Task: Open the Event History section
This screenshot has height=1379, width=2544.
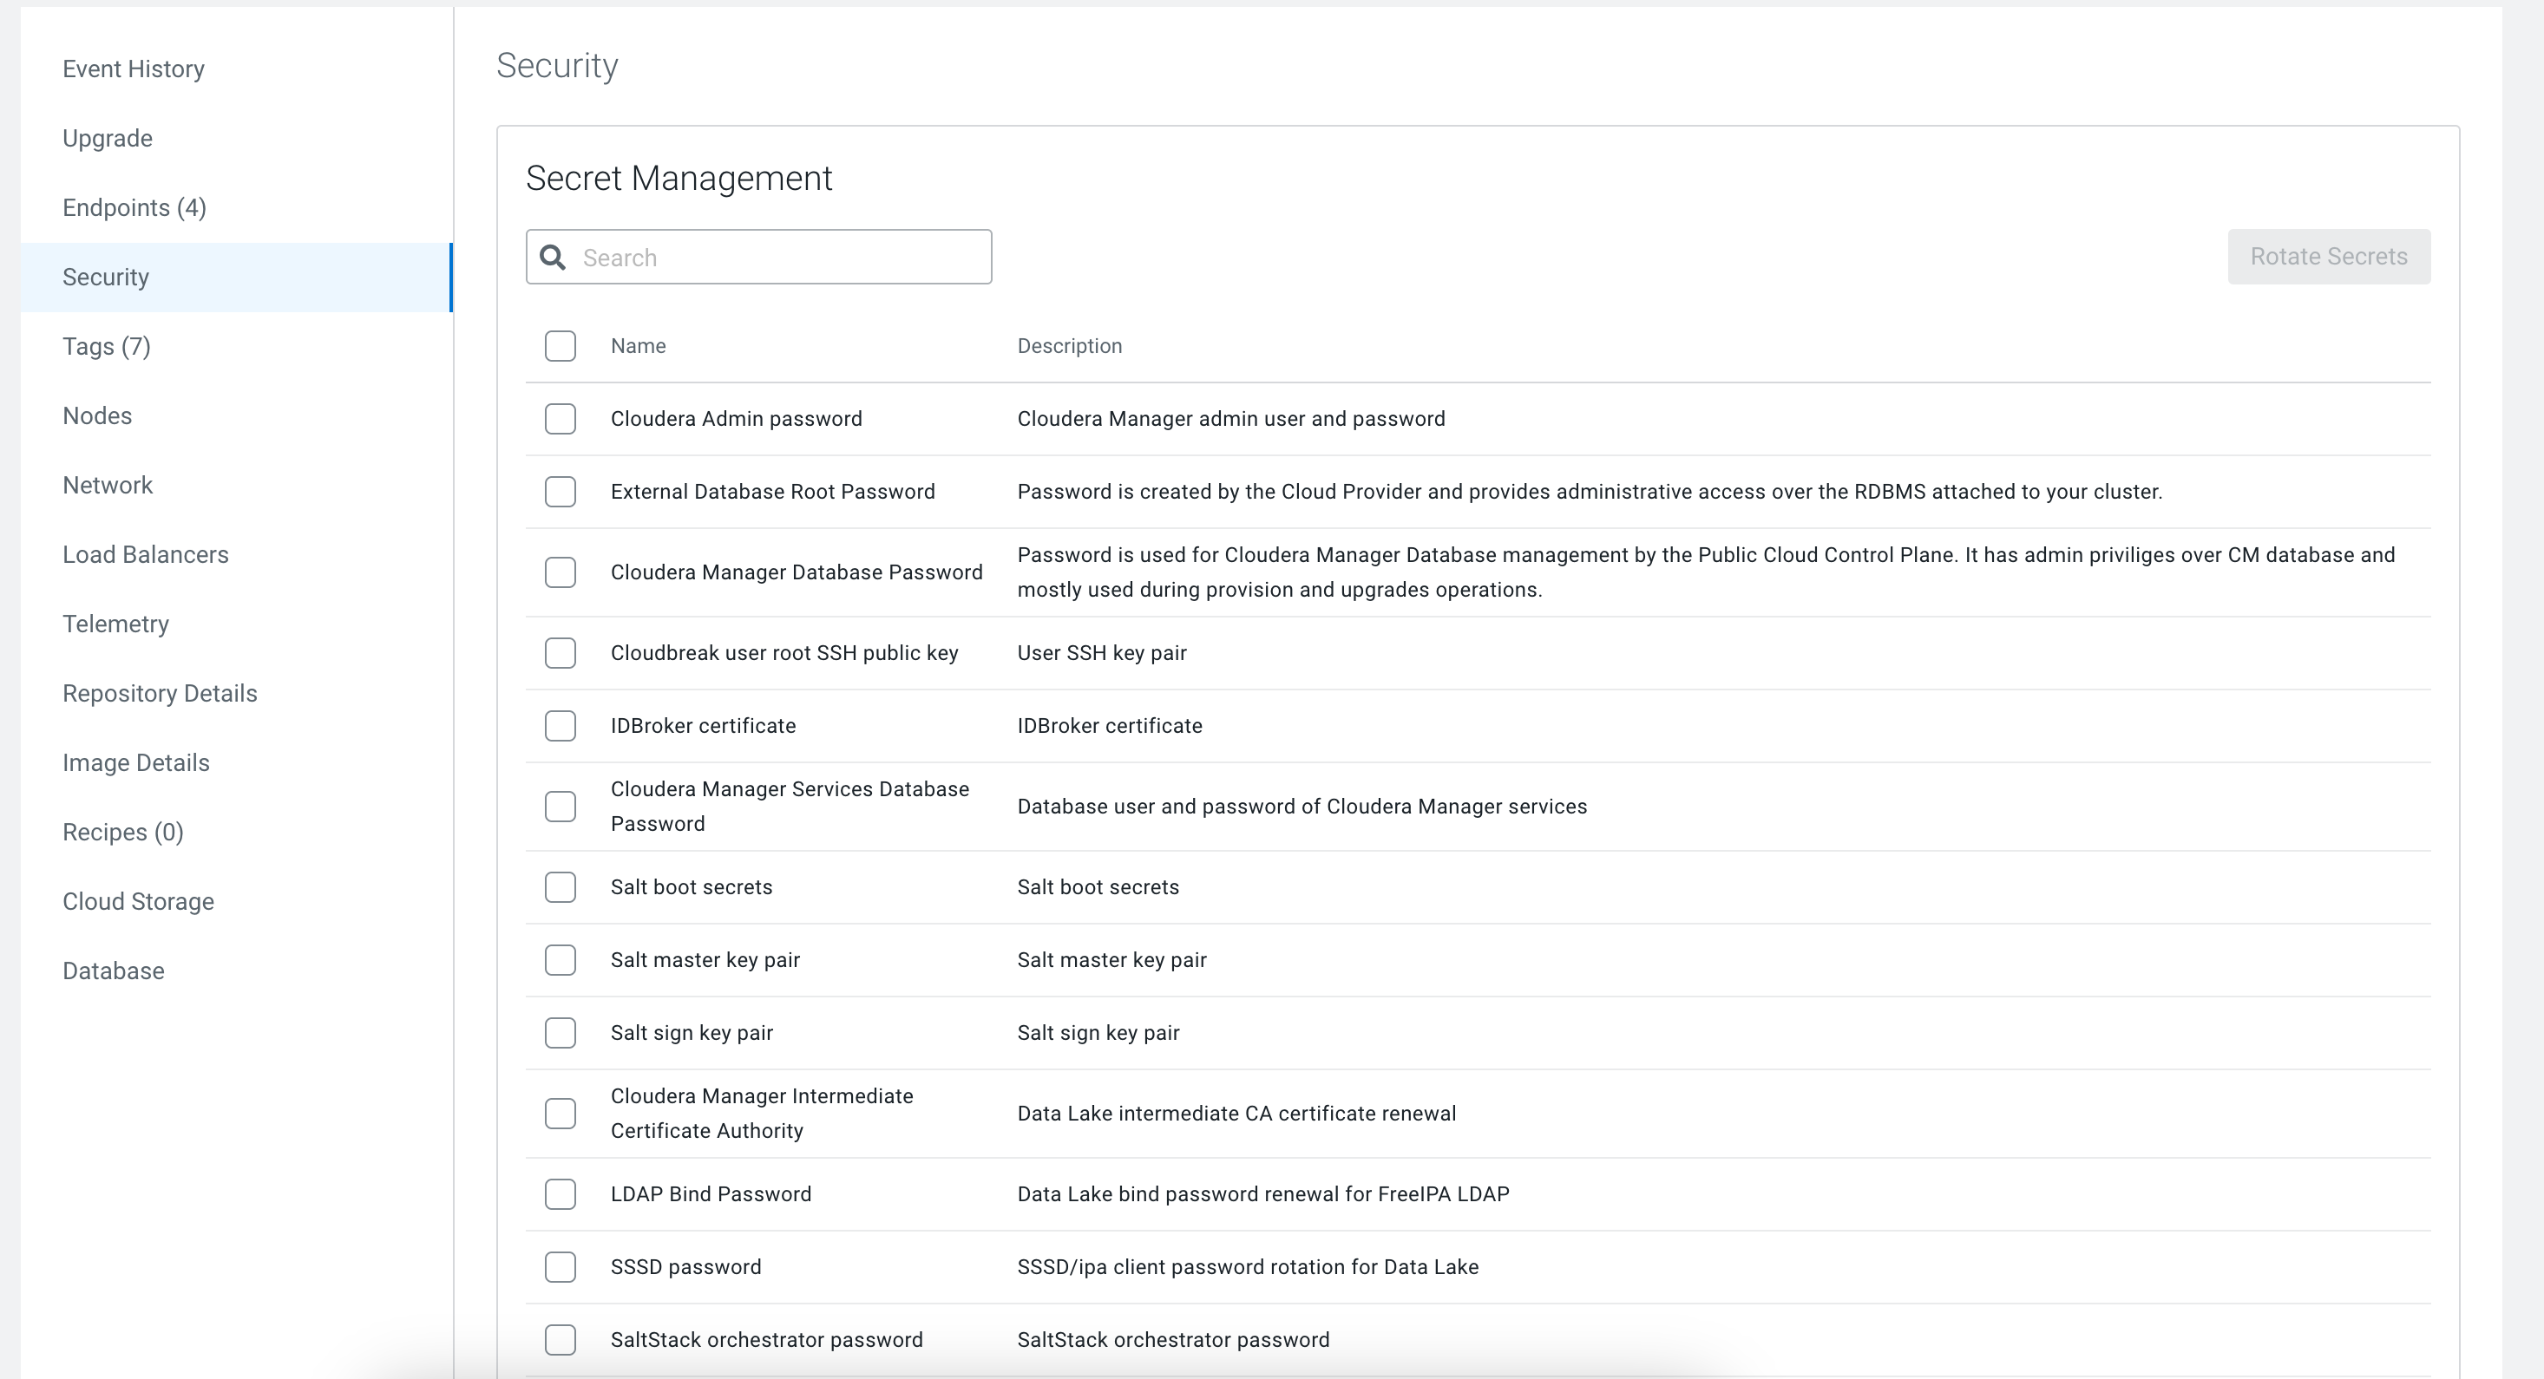Action: (x=134, y=69)
